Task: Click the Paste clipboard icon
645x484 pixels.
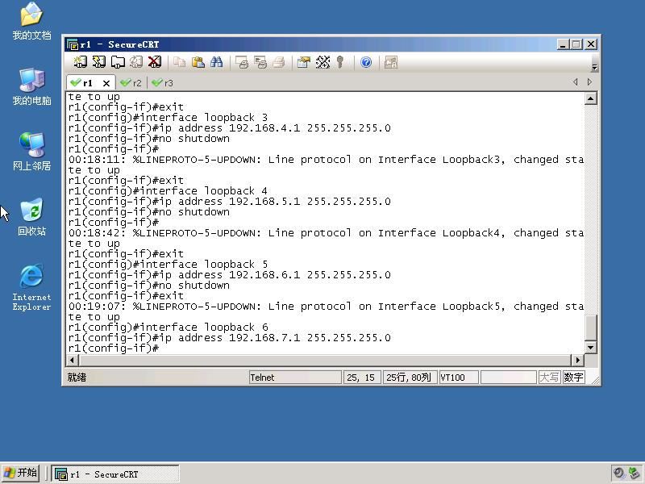Action: [x=198, y=62]
